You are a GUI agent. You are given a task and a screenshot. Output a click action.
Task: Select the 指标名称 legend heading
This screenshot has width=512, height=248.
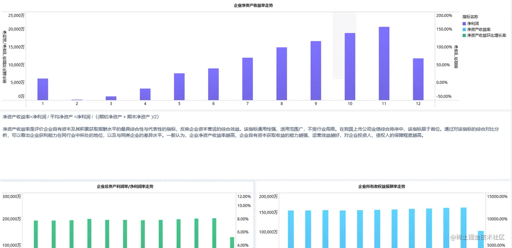(x=470, y=17)
